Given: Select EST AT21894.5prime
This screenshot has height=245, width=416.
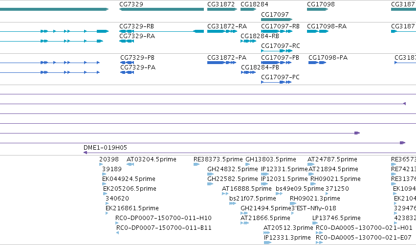Looking at the screenshot, I should 333,169.
